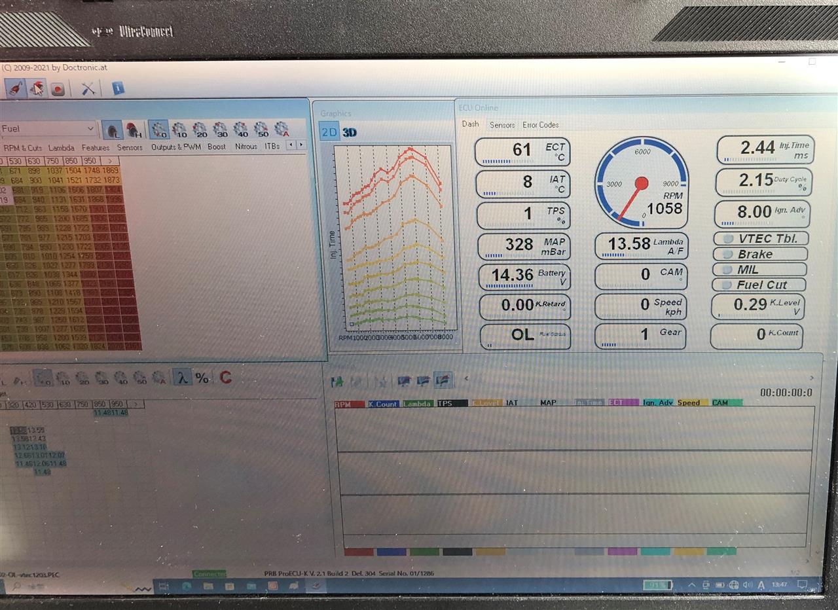Click the green Connected status indicator
This screenshot has height=610, width=838.
(209, 574)
